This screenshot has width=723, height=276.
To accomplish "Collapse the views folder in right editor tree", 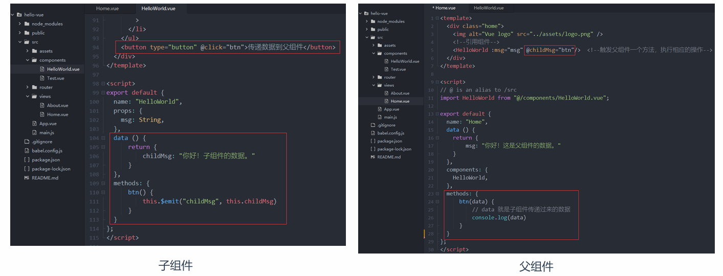I will click(374, 85).
